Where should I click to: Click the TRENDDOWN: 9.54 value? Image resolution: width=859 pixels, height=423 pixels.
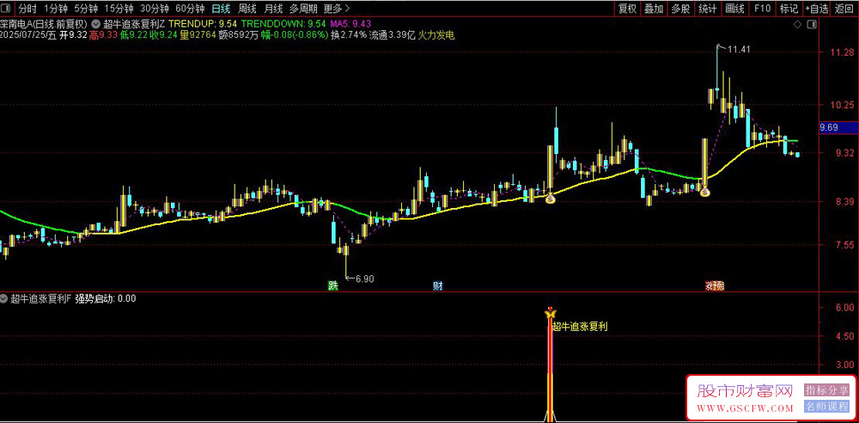coord(283,24)
